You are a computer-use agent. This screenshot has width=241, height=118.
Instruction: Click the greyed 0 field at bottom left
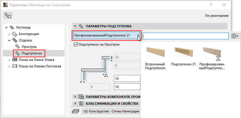click(x=100, y=87)
